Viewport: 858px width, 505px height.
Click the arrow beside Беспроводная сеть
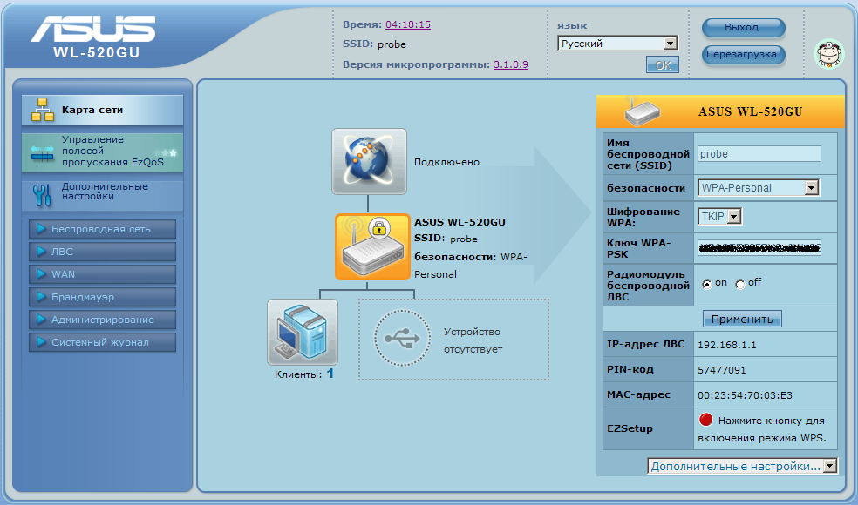pos(41,229)
